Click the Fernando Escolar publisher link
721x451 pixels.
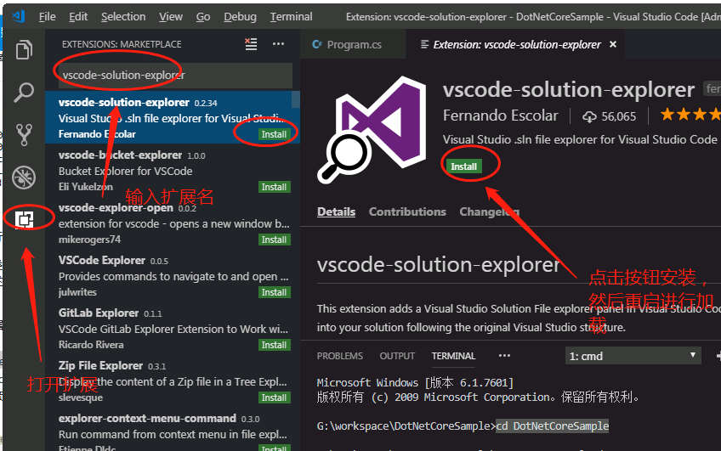500,116
